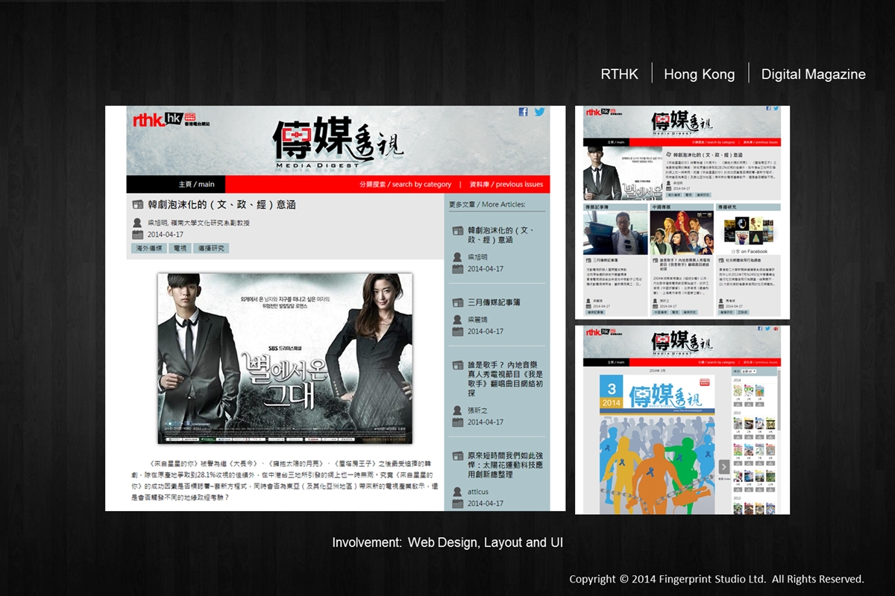Click 海外傳媒 tag under main article
Screen dimensions: 895x596
(148, 248)
